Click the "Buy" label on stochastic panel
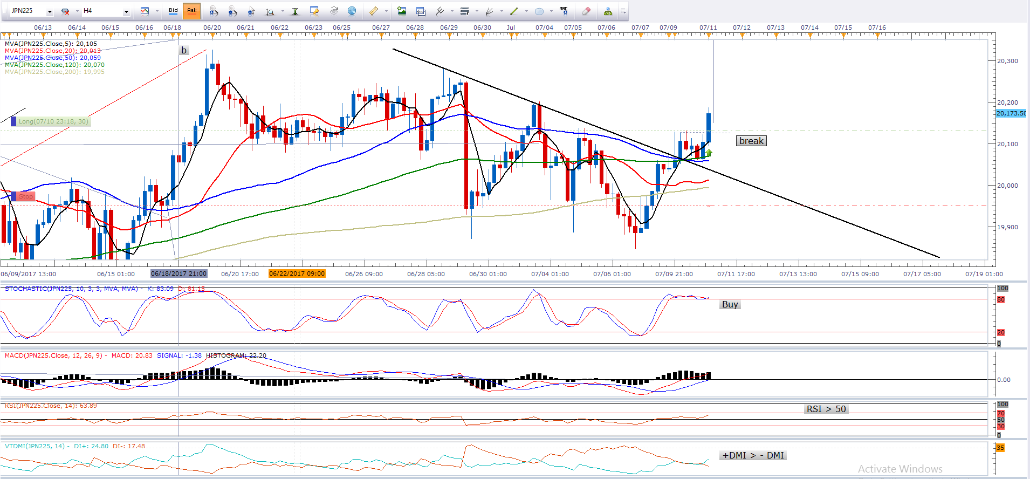 tap(730, 304)
